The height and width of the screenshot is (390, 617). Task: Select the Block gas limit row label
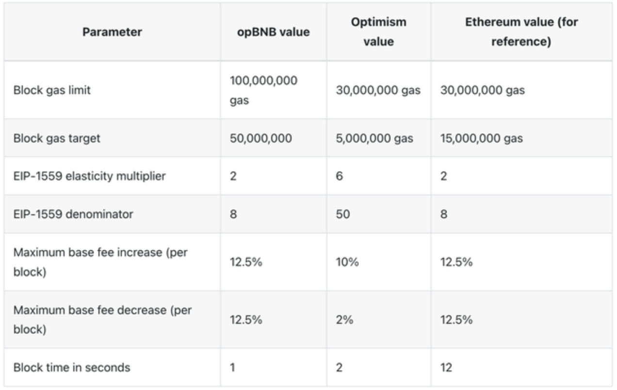tap(52, 90)
